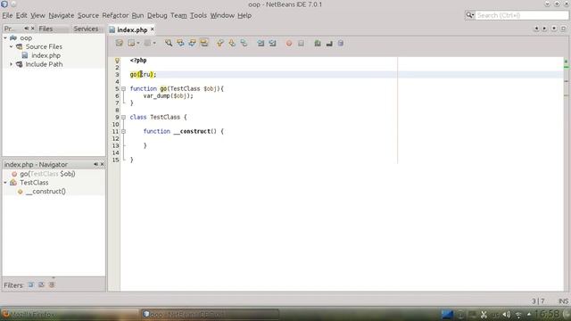Open the Debug menu
This screenshot has height=321, width=571.
(x=157, y=15)
